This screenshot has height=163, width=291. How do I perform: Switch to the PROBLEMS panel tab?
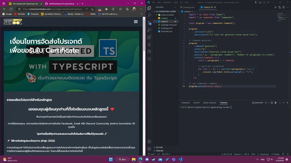tap(185, 103)
